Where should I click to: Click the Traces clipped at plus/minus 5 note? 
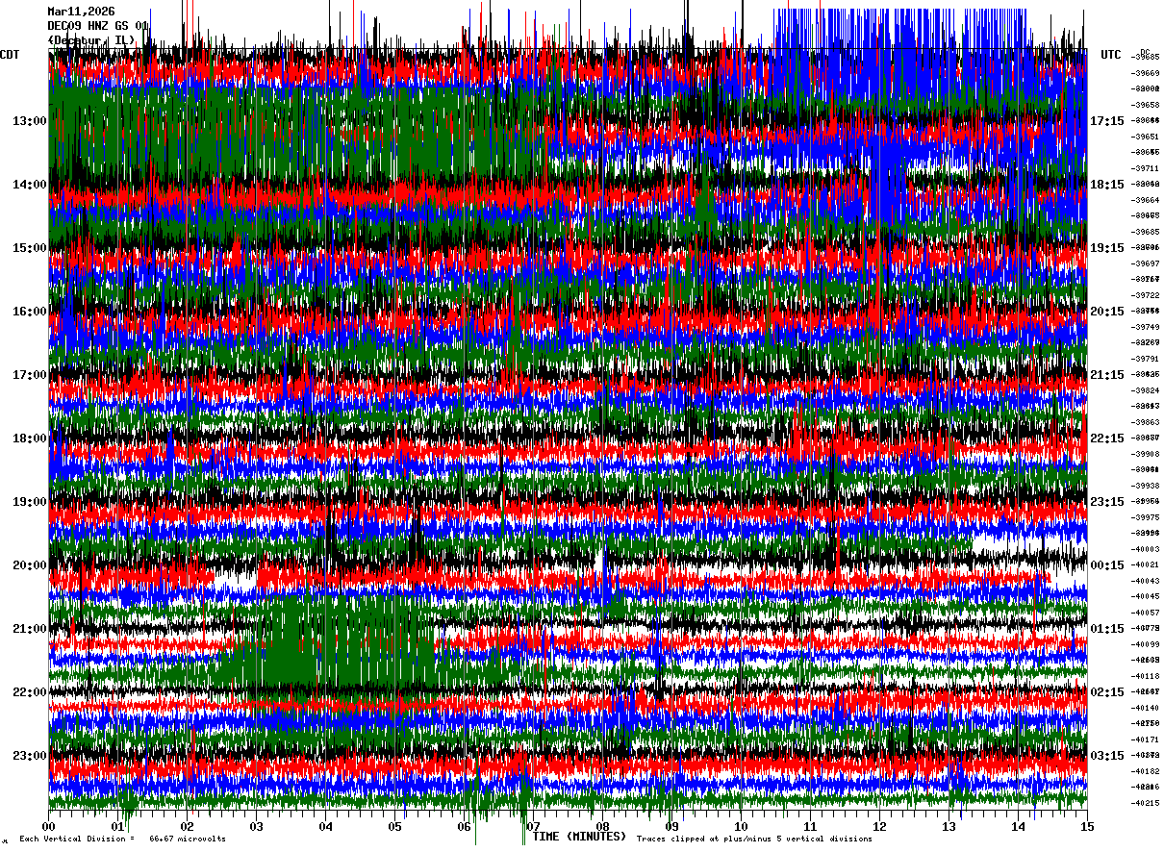coord(755,839)
